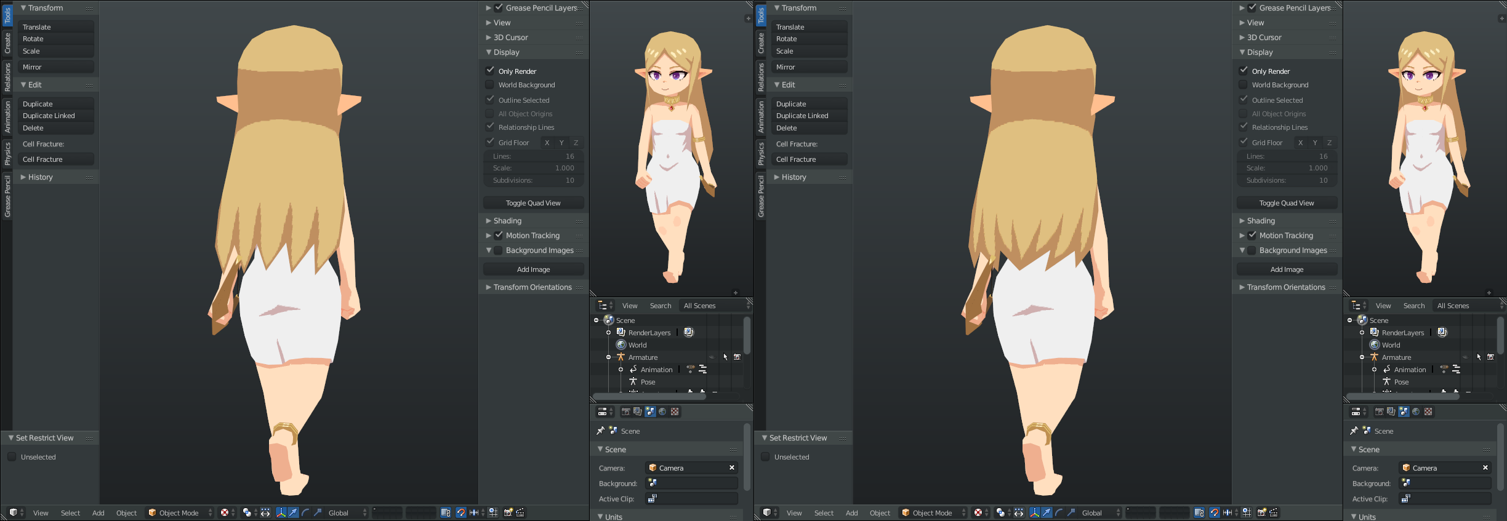Click the Texture properties checker icon in right window

pos(1428,412)
